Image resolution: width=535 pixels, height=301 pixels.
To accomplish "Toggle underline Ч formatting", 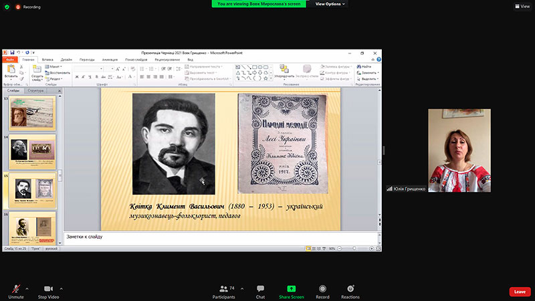I will [90, 77].
